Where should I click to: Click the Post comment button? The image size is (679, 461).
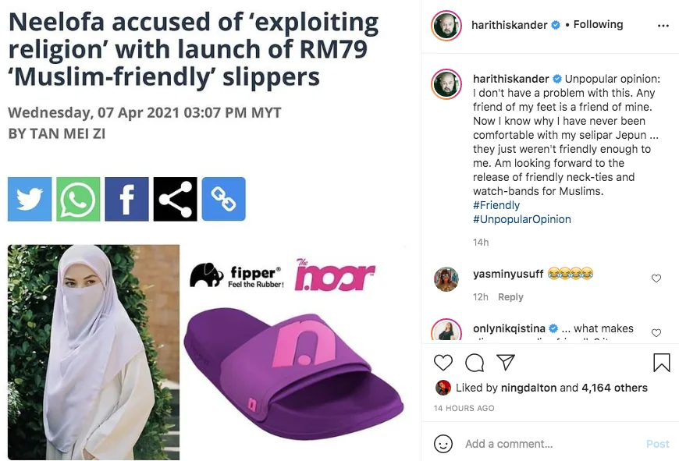tap(657, 444)
